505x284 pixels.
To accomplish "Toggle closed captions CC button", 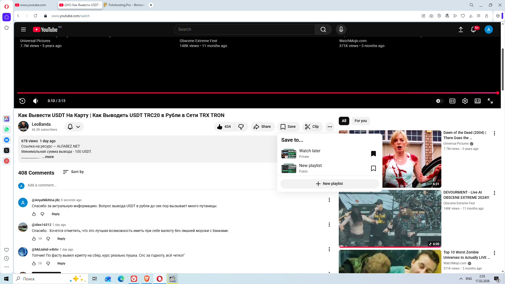I will tap(452, 101).
